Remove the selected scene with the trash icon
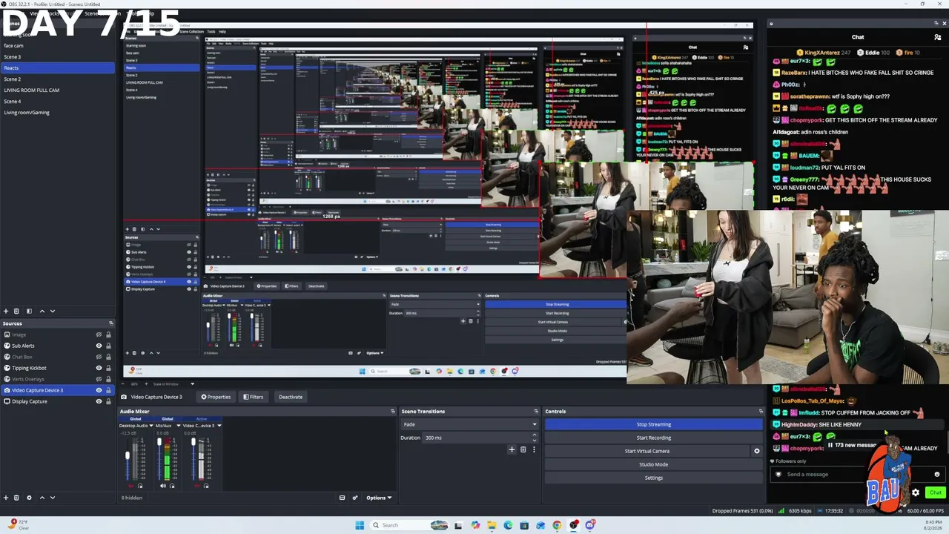 point(17,311)
